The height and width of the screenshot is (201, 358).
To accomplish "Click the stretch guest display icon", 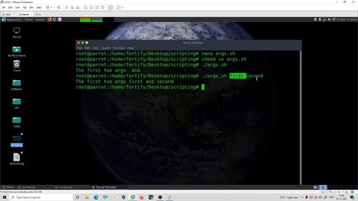I will coord(119,7).
